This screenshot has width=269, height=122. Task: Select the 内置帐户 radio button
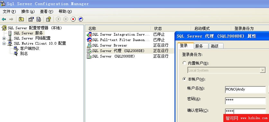click(x=184, y=63)
